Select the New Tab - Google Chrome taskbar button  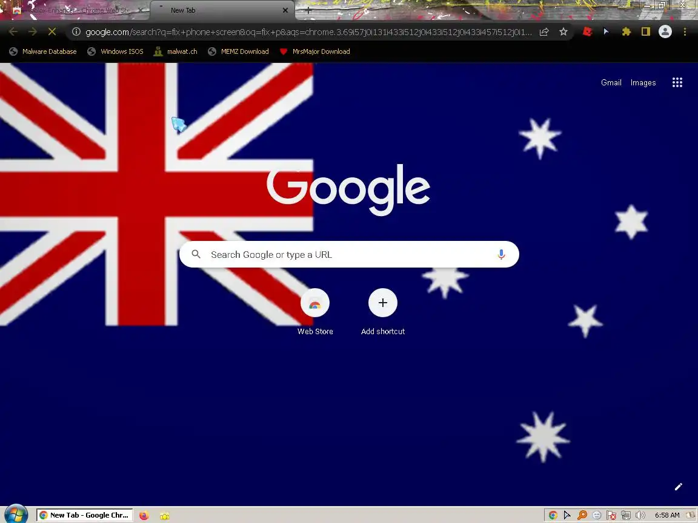coord(85,515)
